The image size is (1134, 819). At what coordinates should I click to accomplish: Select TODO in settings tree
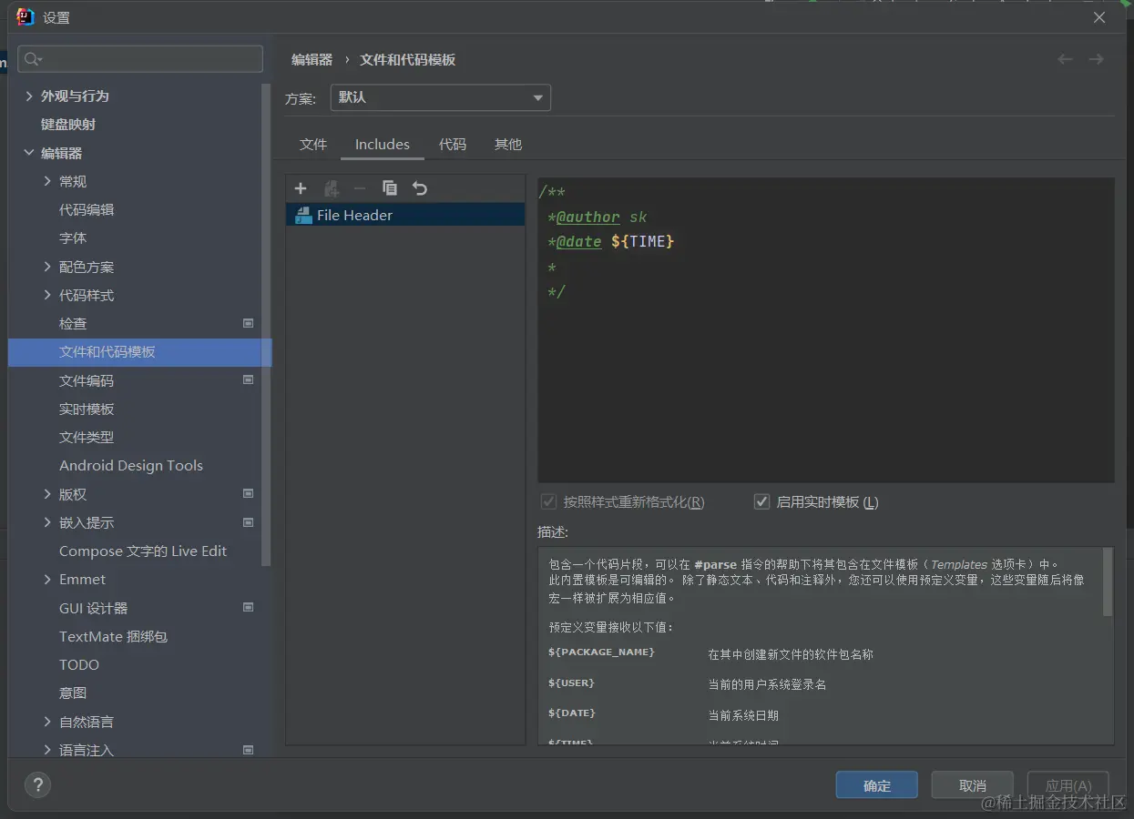(79, 664)
